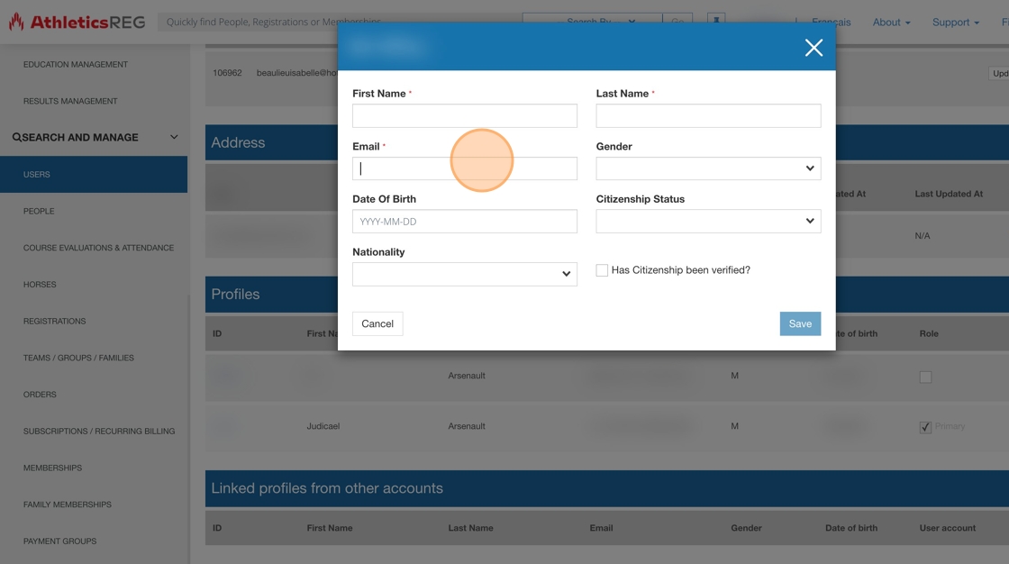Click the pin icon in the top bar
This screenshot has width=1009, height=564.
[716, 22]
